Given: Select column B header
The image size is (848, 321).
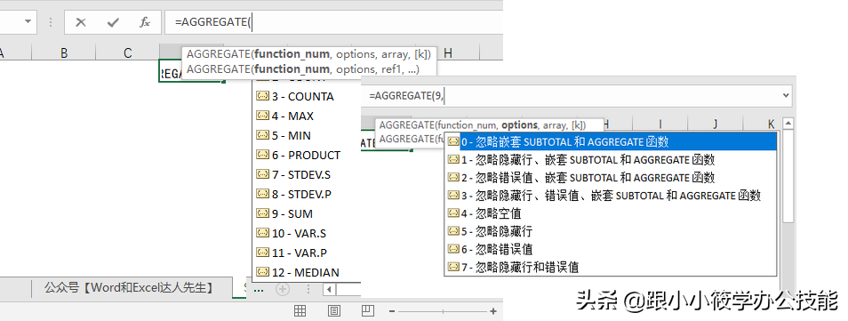Looking at the screenshot, I should [64, 52].
